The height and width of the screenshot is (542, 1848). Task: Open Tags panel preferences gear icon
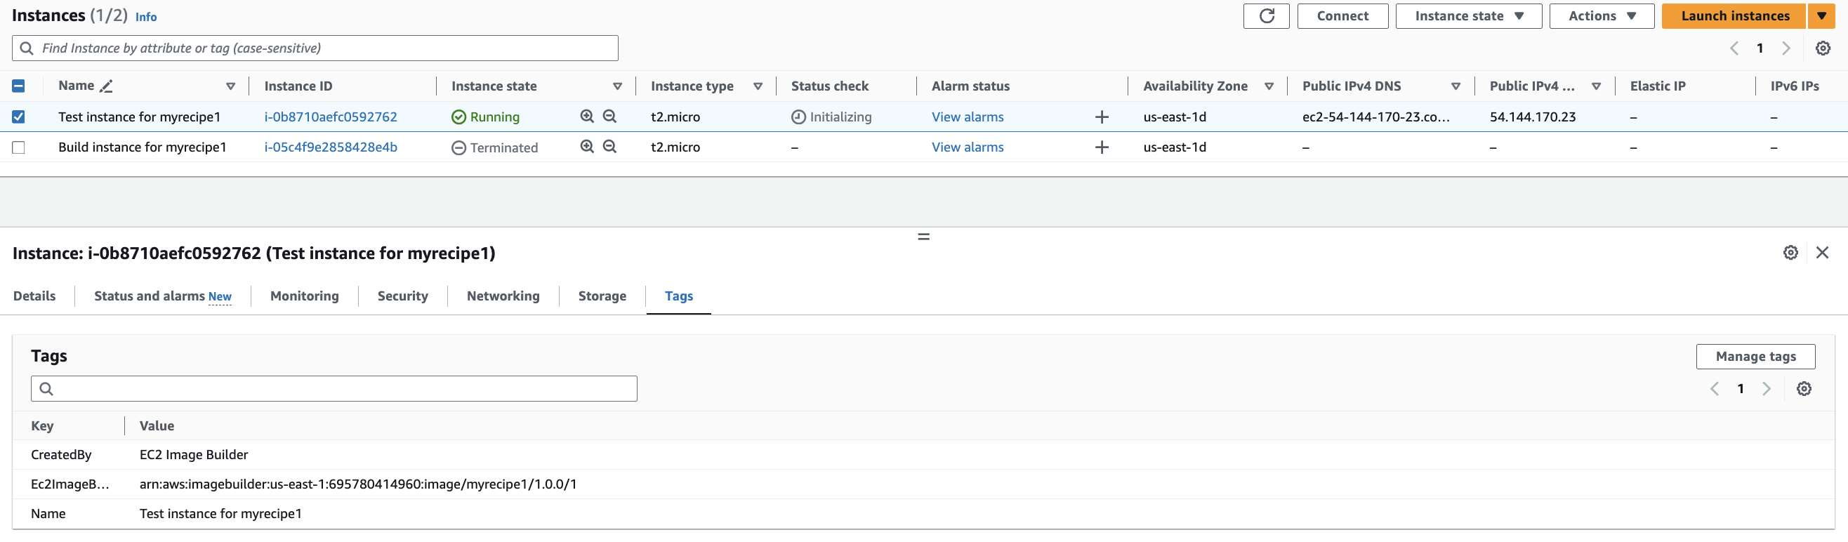1804,388
